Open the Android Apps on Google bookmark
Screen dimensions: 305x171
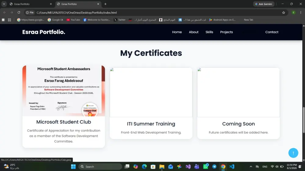[222, 20]
